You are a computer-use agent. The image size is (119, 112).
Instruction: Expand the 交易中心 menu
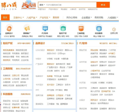(19, 18)
